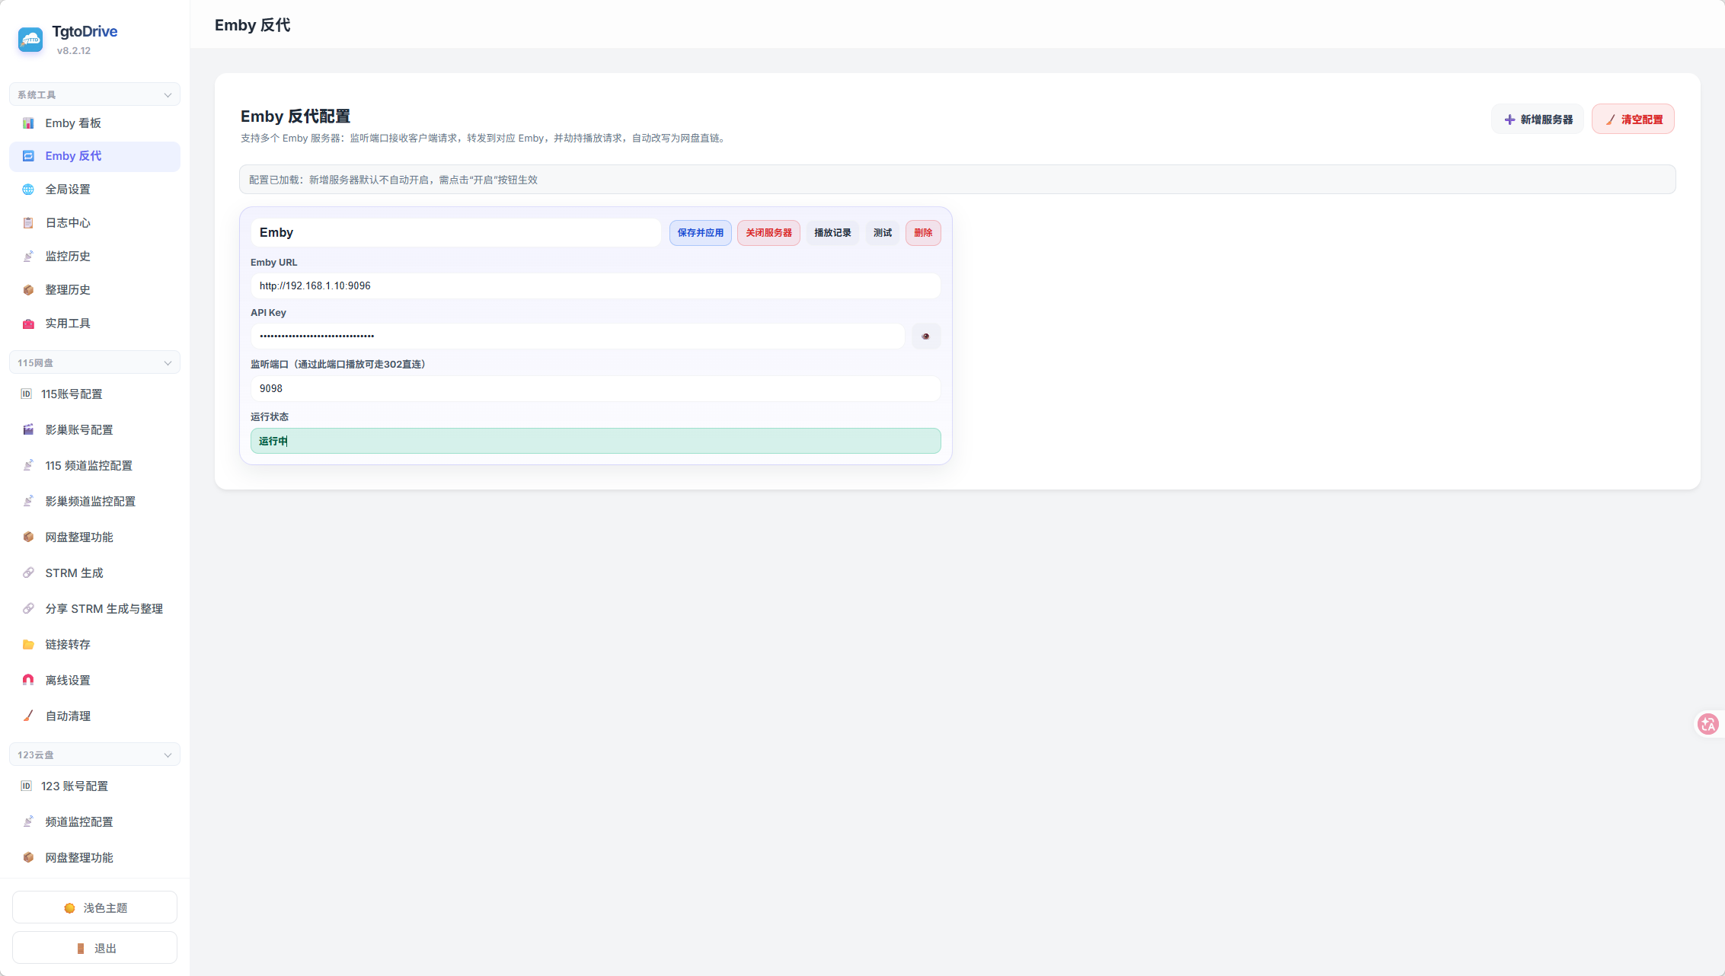The height and width of the screenshot is (976, 1725).
Task: Click the 日志中心 clipboard icon
Action: (28, 223)
